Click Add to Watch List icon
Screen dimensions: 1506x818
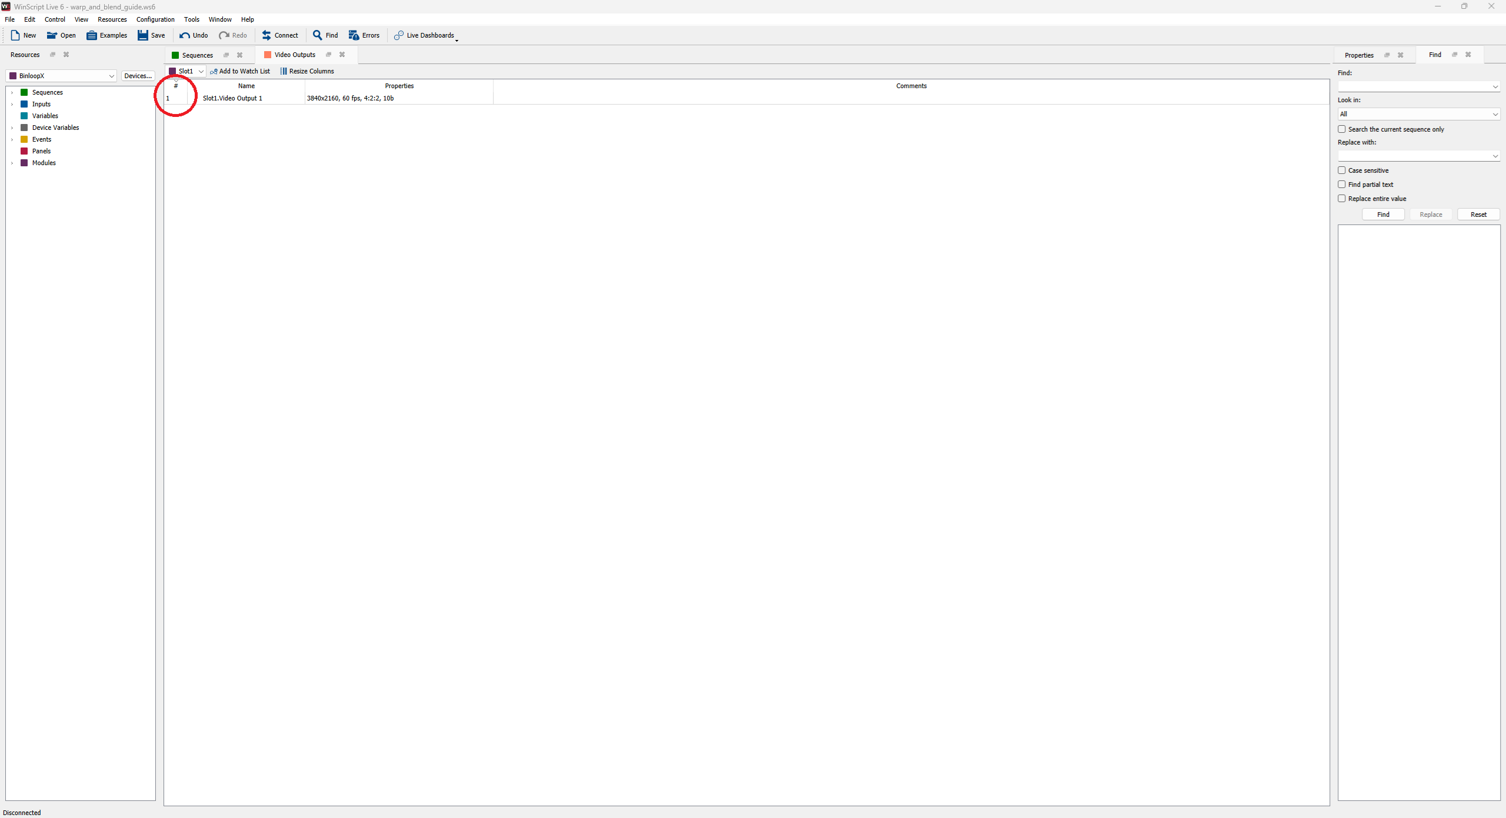[x=214, y=71]
